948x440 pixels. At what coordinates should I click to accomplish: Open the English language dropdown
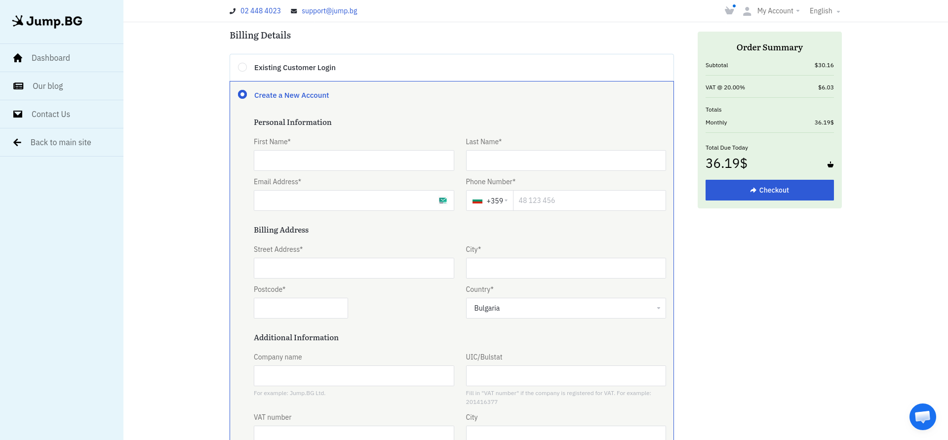[825, 11]
